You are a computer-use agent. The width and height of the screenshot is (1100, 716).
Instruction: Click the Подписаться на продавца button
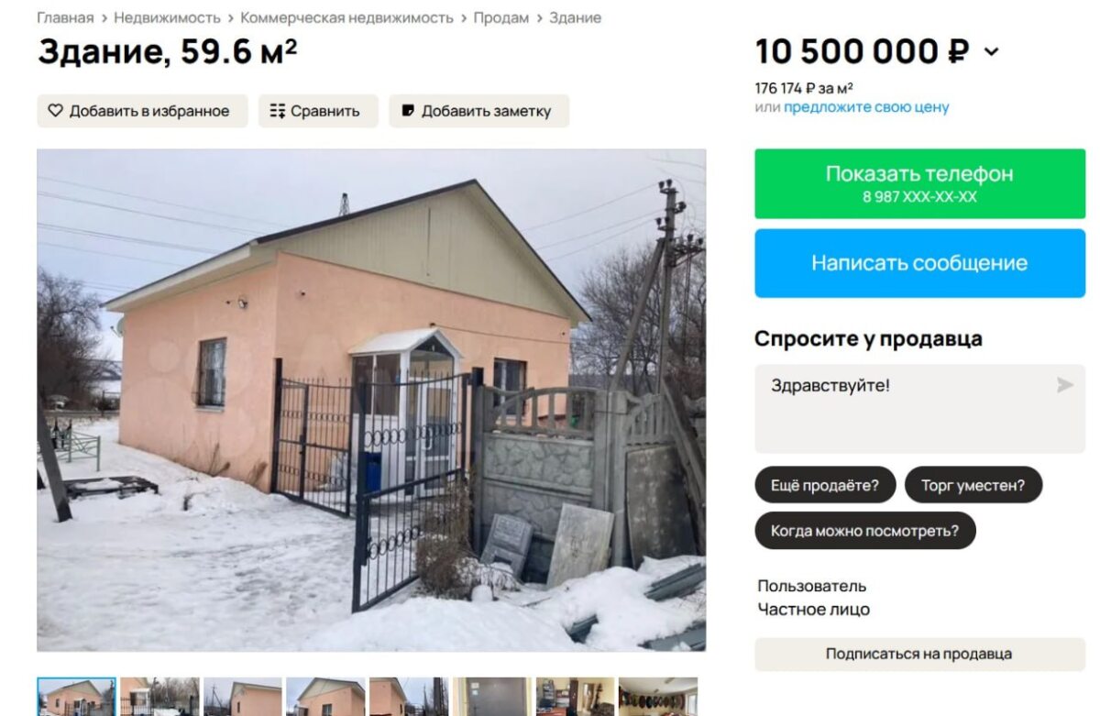[x=919, y=654]
